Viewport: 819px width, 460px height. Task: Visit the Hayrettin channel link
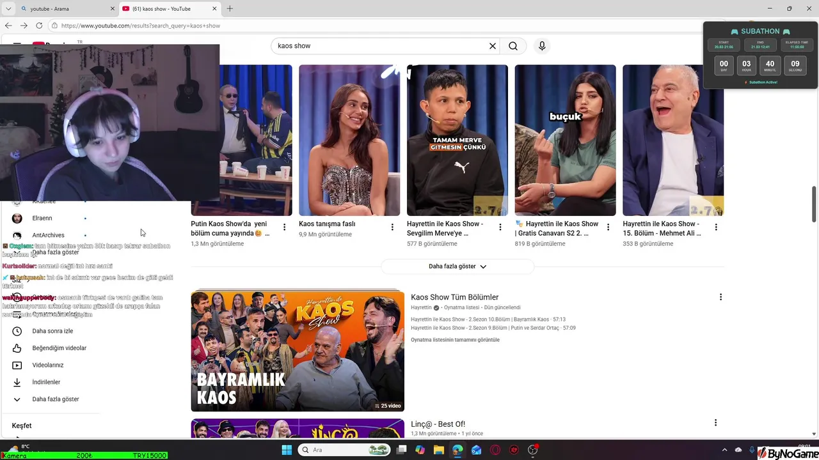(x=421, y=307)
